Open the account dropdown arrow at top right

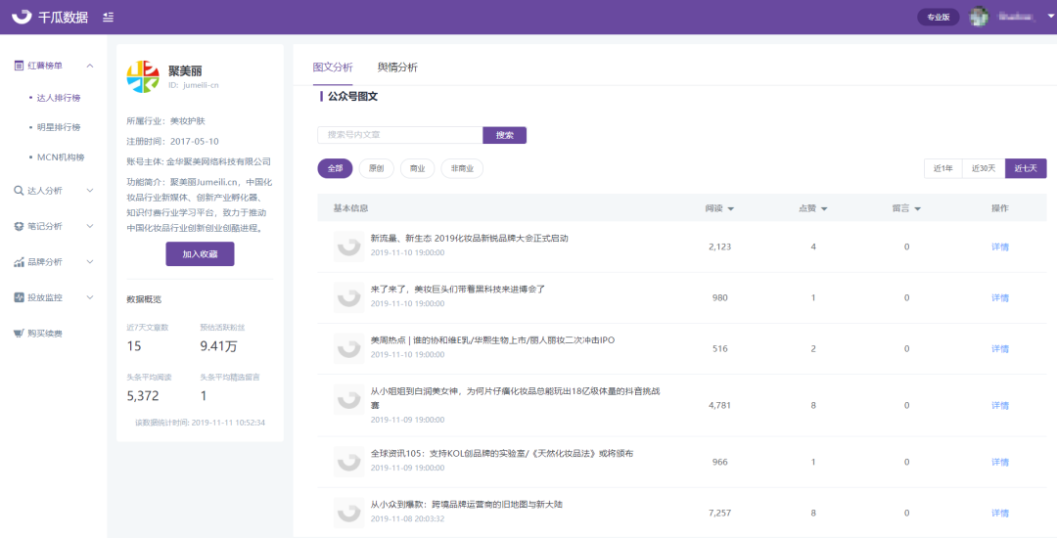click(x=1051, y=17)
